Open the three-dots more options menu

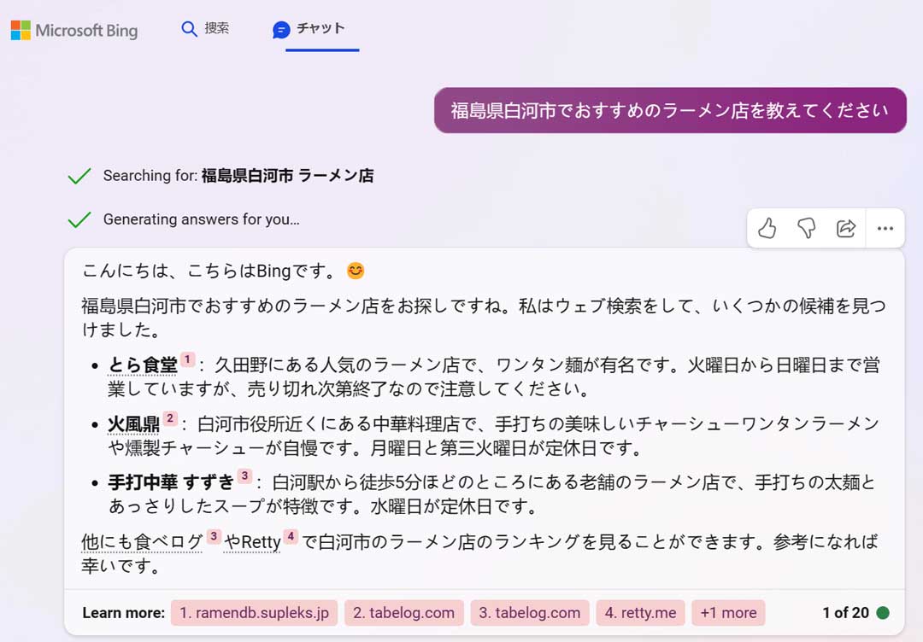click(885, 228)
